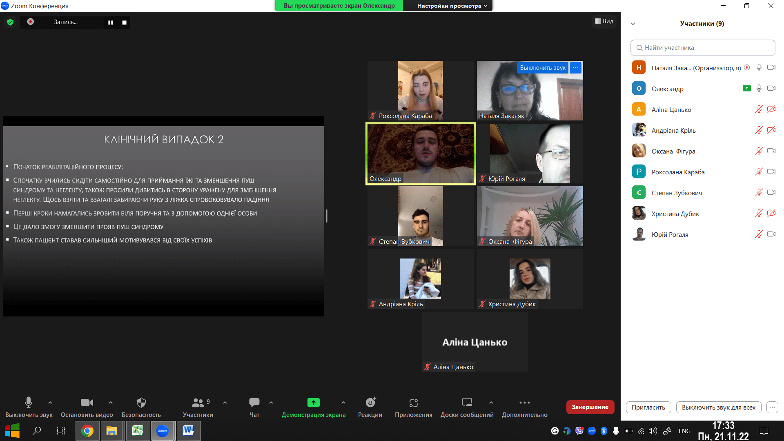Click the green encryption shield icon
This screenshot has height=441, width=784.
[x=10, y=22]
